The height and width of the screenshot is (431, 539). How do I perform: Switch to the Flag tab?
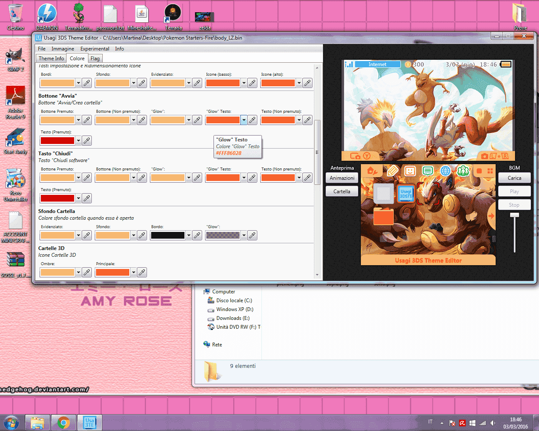tap(95, 59)
